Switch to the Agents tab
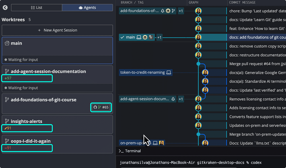This screenshot has height=168, width=286. [87, 7]
